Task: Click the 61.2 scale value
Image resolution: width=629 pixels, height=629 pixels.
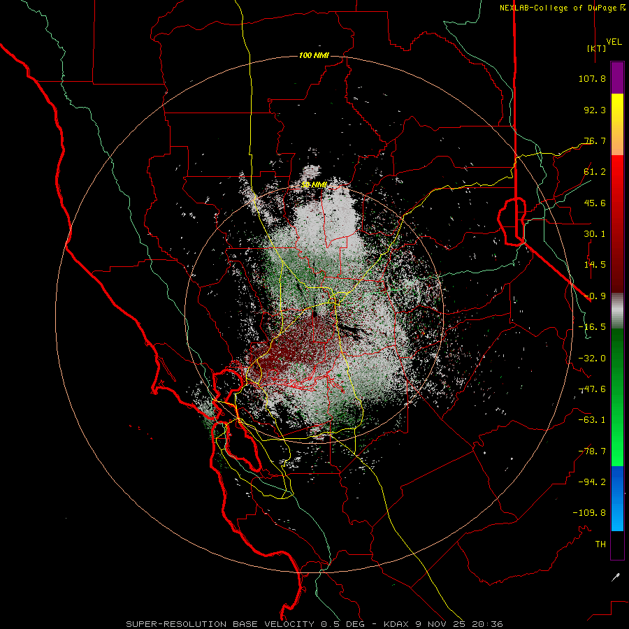Action: 595,172
